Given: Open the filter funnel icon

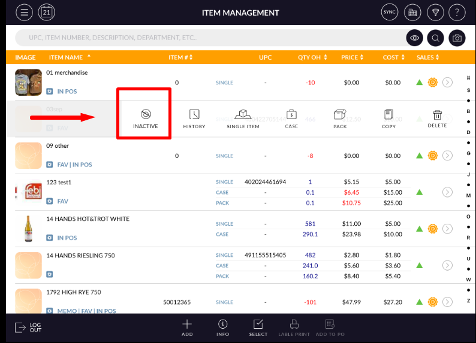Looking at the screenshot, I should coord(435,12).
